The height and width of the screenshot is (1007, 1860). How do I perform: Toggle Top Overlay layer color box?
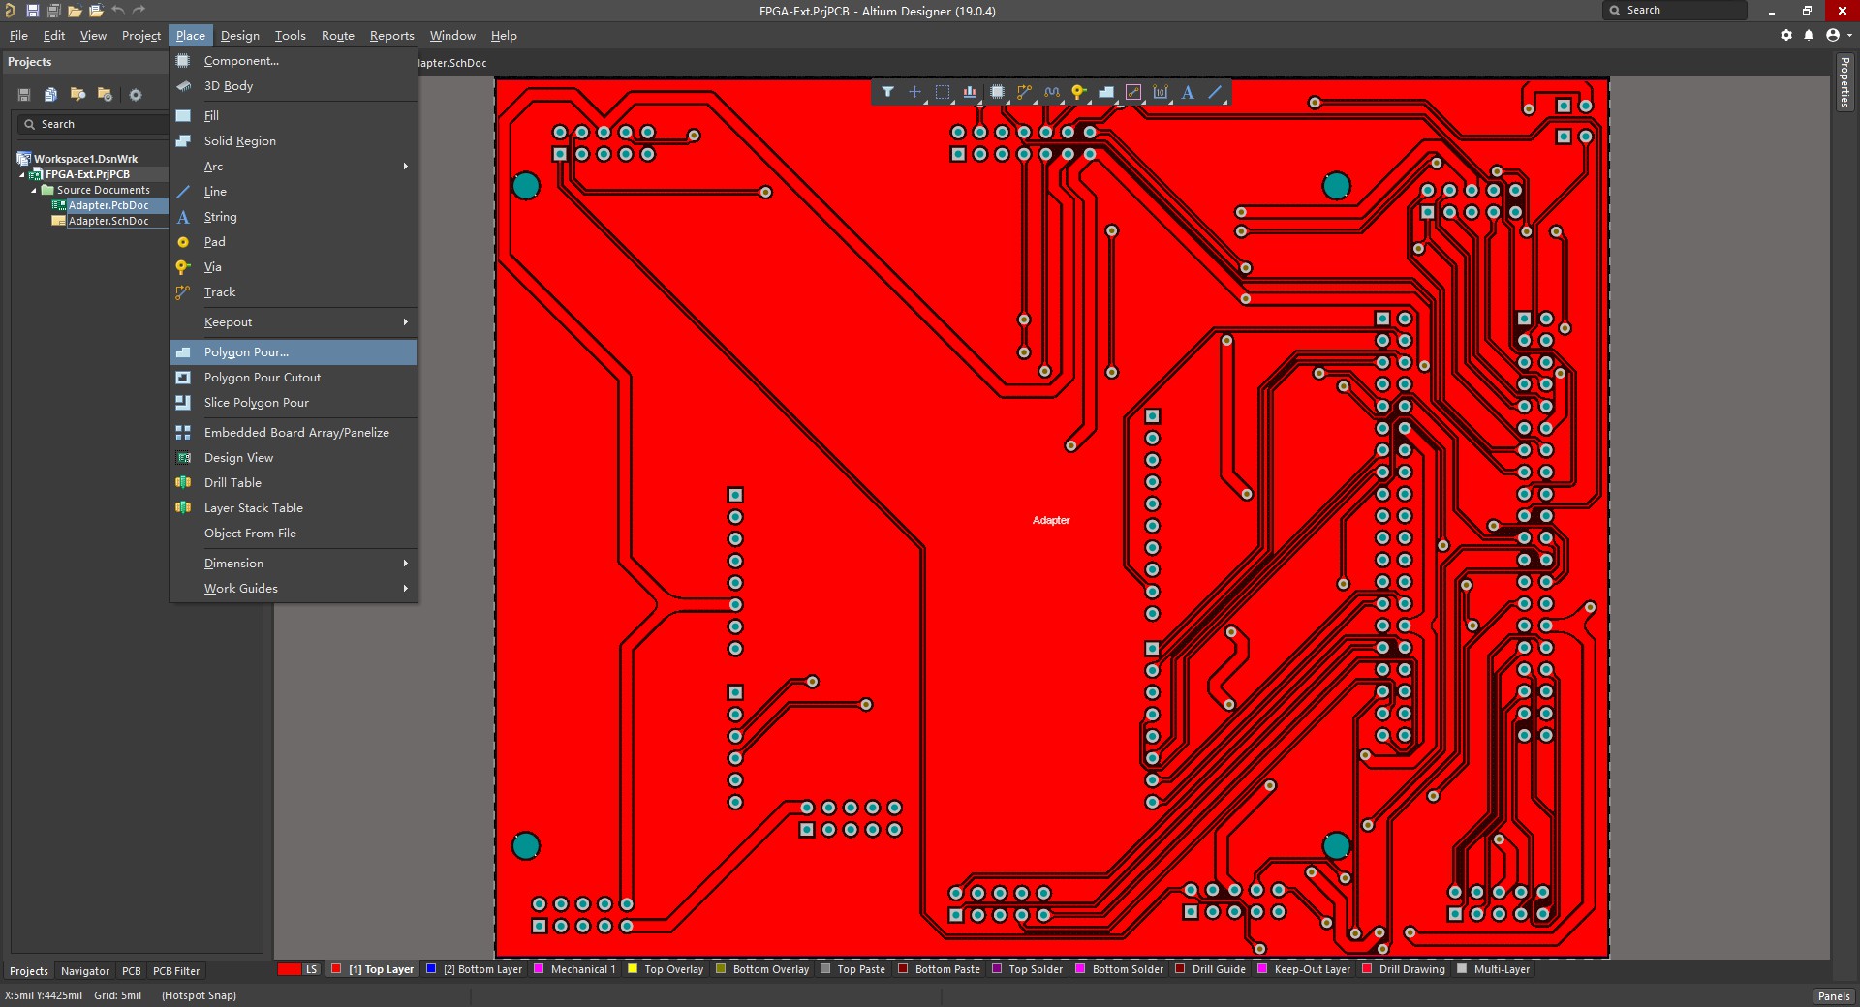[633, 969]
